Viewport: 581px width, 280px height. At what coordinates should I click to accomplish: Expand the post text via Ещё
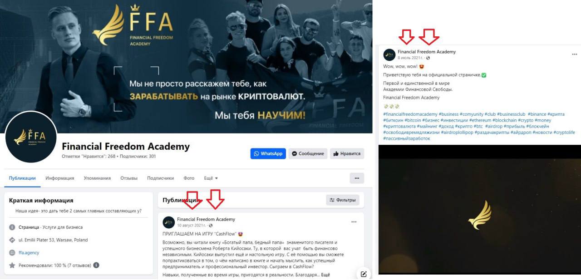325,275
